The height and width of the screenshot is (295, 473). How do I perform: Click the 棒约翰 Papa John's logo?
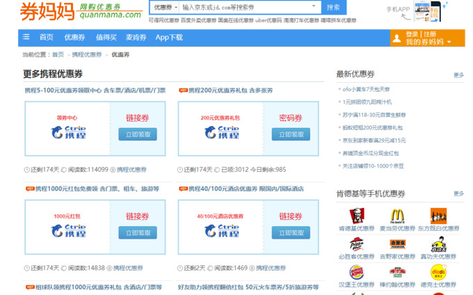397,272
